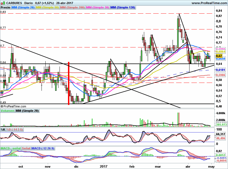
Task: Select the MM (Simple 30) indicator label
Action: [x=97, y=7]
